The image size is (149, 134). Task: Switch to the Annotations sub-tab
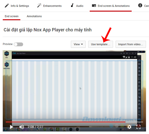34,16
